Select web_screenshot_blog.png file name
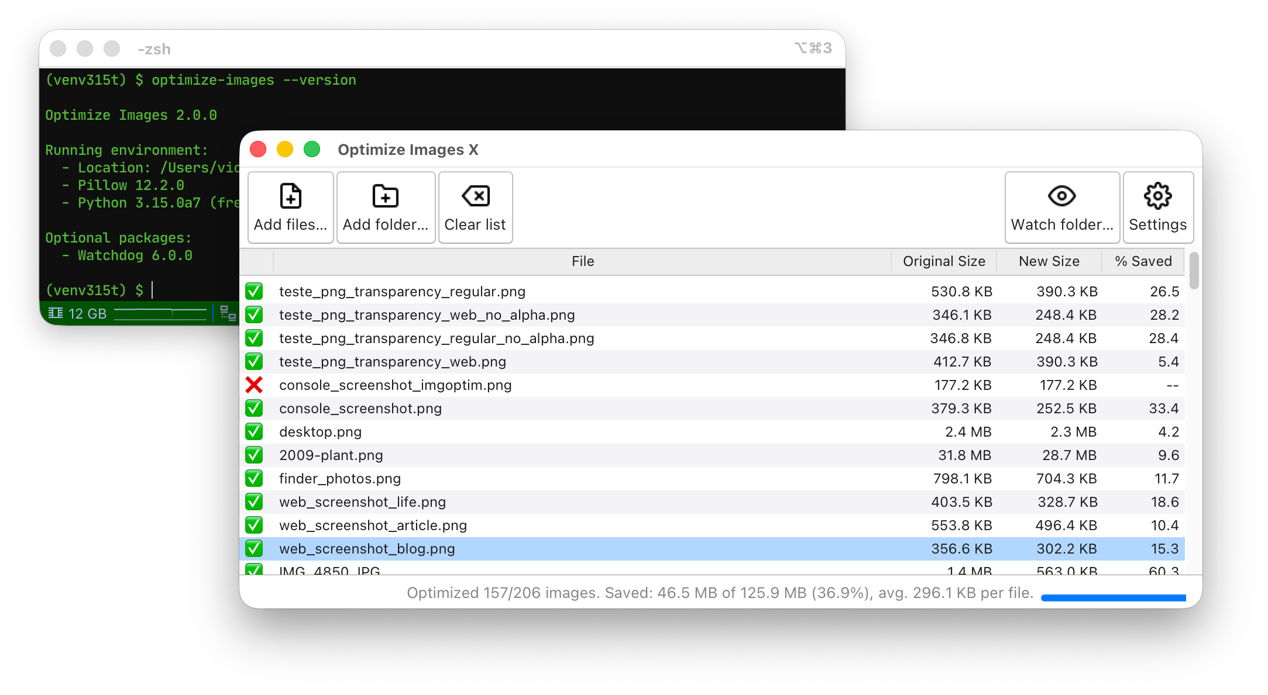 pyautogui.click(x=367, y=549)
